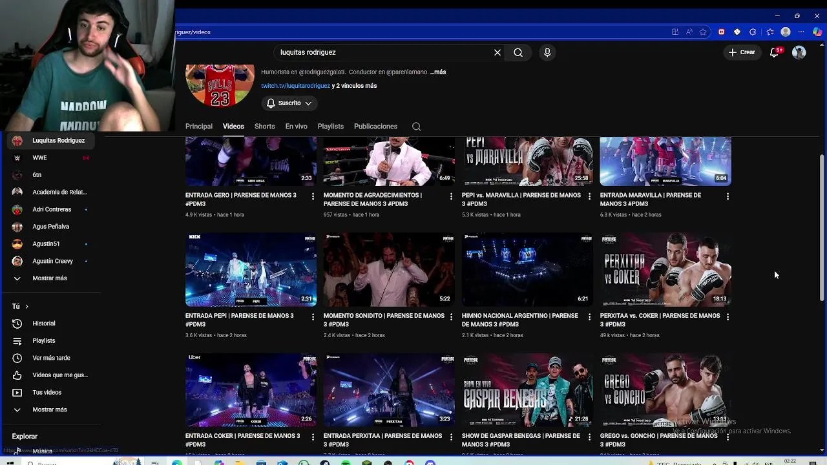Screen dimensions: 827x465
Task: Open Adri Contreras subscription channel
Action: pos(50,209)
